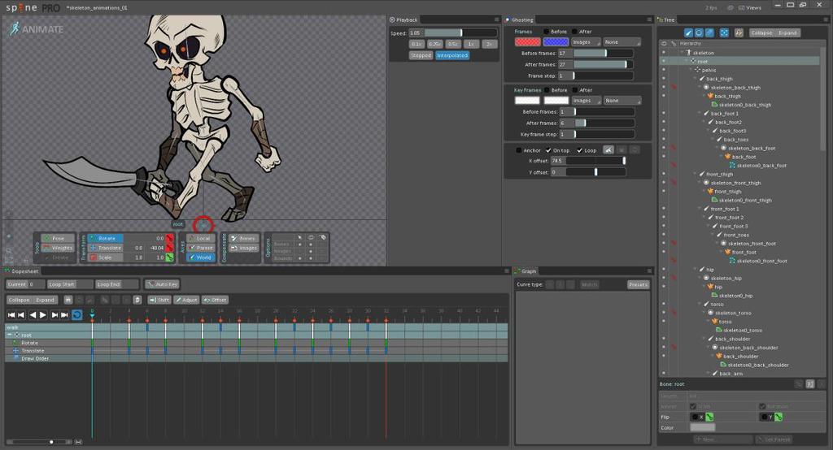Open the Playback panel menu icon
Image resolution: width=833 pixels, height=450 pixels.
coord(497,19)
